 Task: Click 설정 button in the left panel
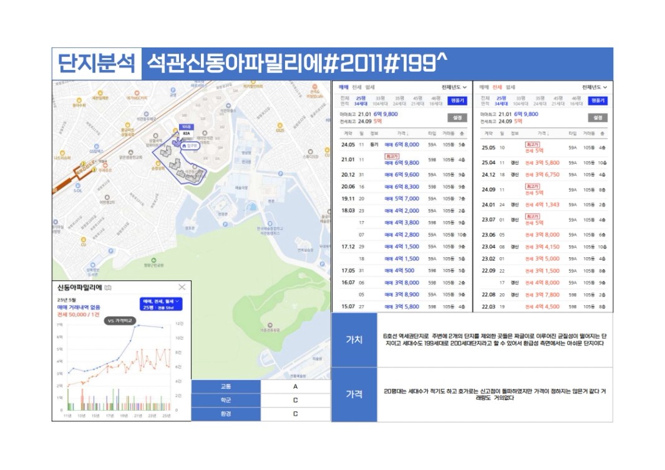click(x=457, y=118)
